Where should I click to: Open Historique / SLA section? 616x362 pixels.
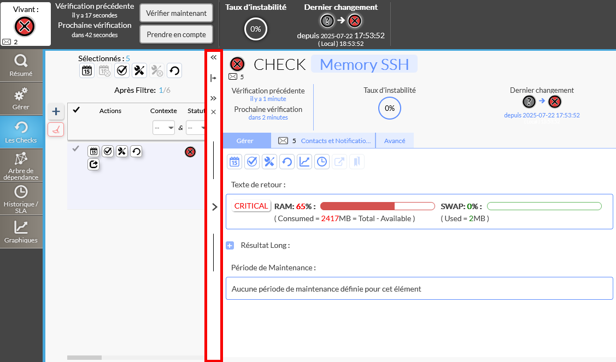[x=21, y=199]
